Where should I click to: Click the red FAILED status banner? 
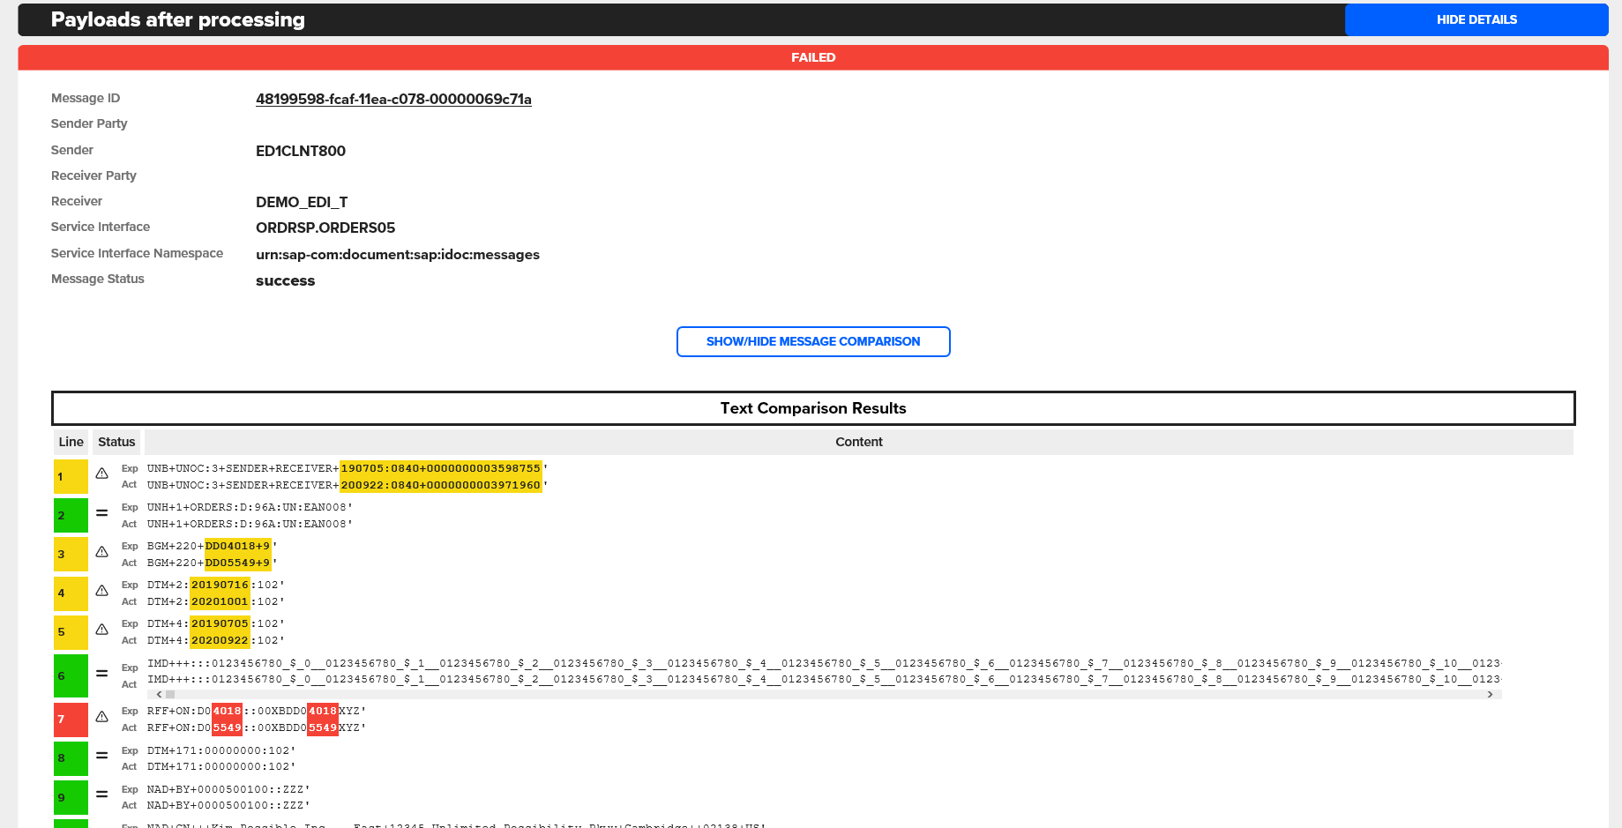pos(812,57)
